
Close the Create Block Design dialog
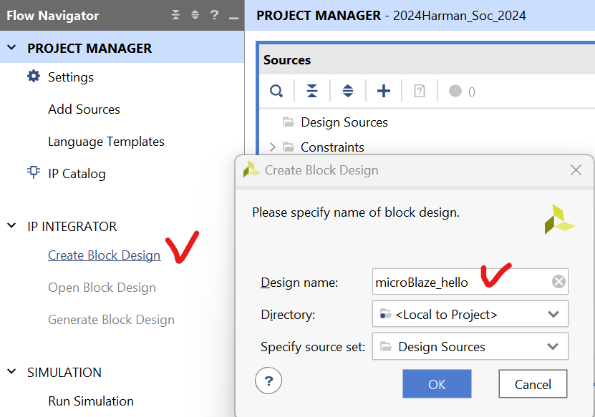[576, 170]
